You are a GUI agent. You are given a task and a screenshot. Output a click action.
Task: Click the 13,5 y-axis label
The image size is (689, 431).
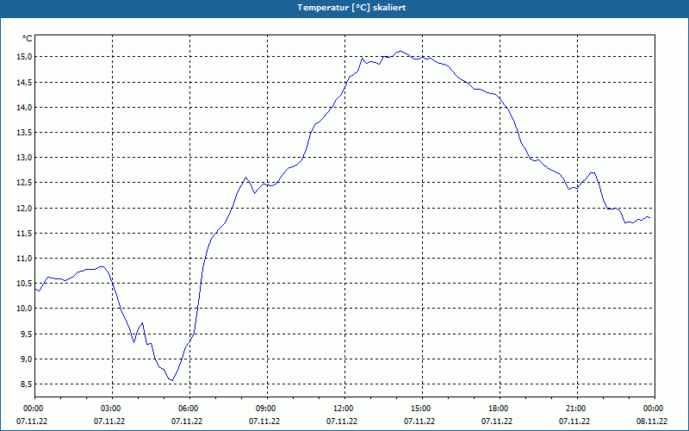pos(25,133)
